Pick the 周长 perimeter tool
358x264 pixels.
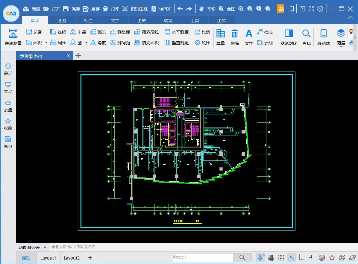click(58, 43)
